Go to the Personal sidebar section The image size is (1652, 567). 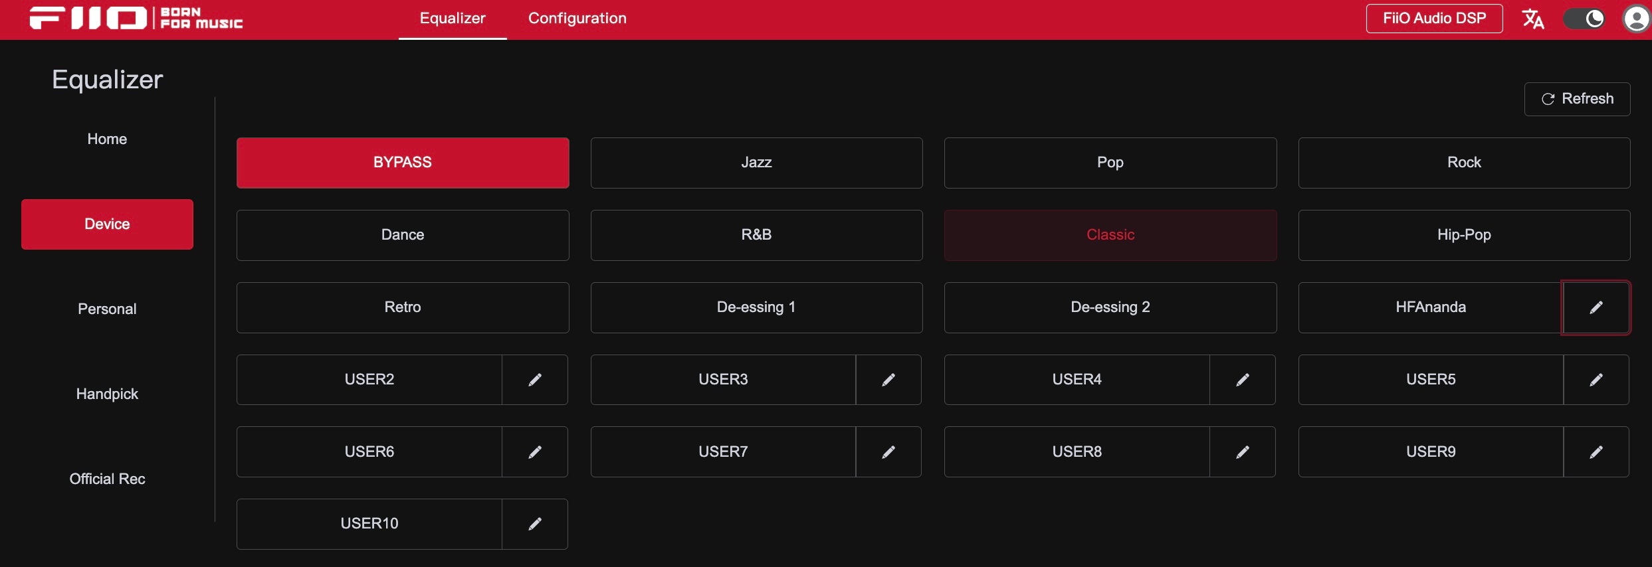coord(107,309)
